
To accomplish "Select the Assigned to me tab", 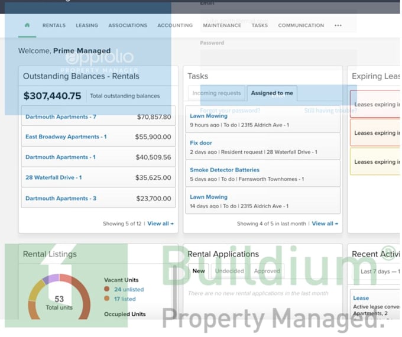I will (272, 93).
